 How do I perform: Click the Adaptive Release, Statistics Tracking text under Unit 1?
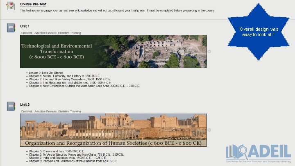(58, 33)
